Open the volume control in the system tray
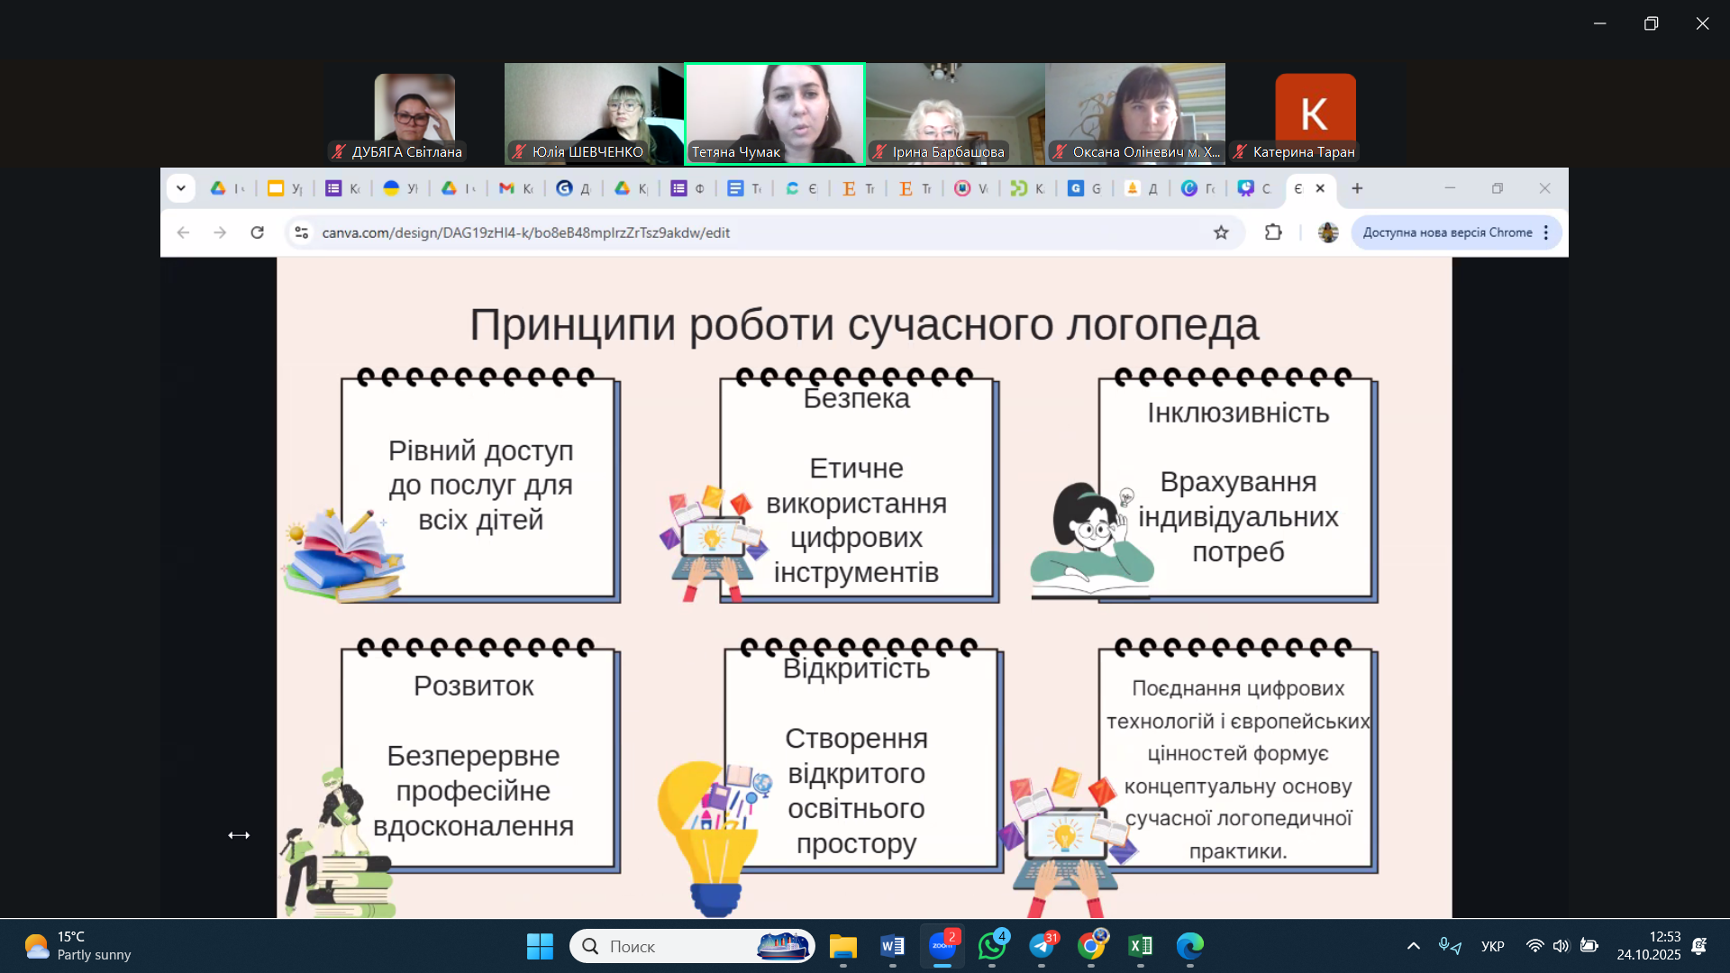This screenshot has height=973, width=1730. 1562,946
